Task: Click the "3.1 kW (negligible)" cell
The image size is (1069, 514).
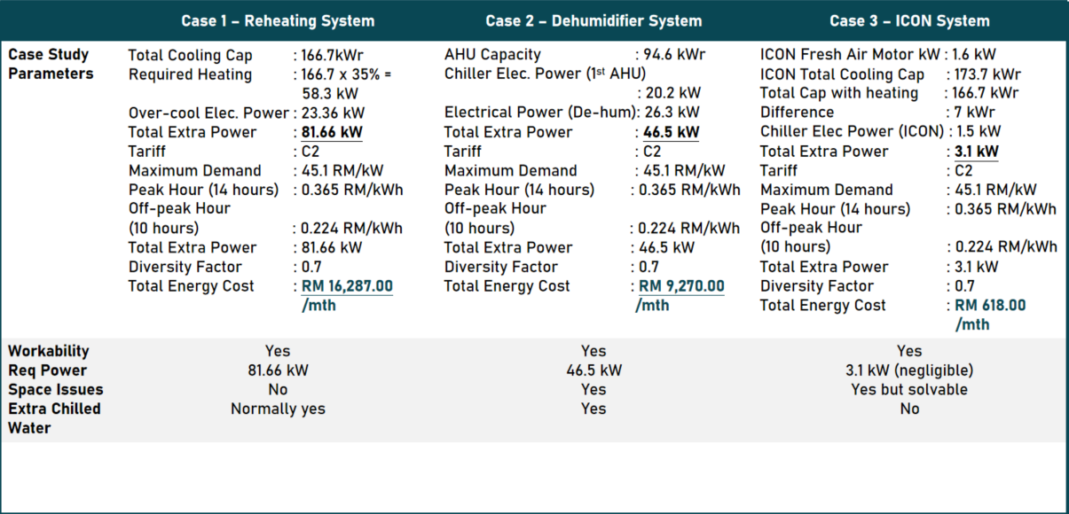Action: point(909,370)
